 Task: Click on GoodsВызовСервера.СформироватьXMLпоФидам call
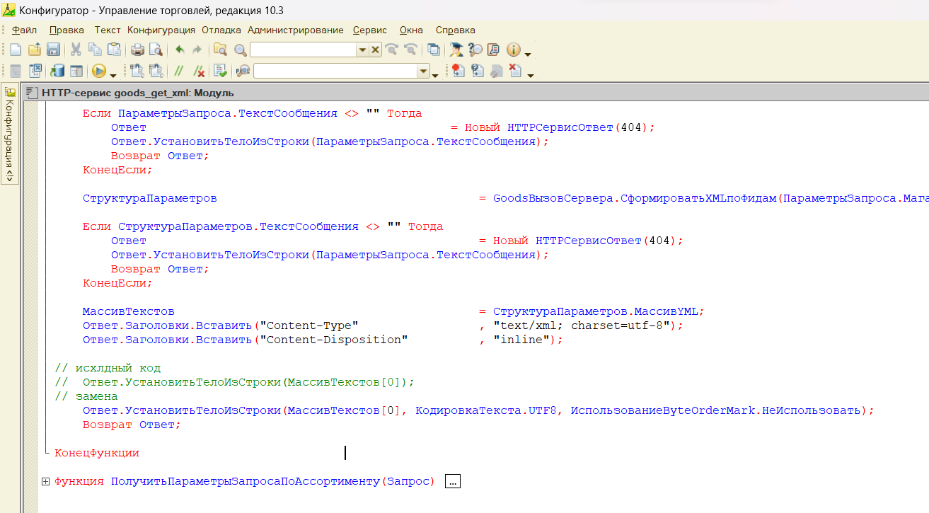click(635, 198)
